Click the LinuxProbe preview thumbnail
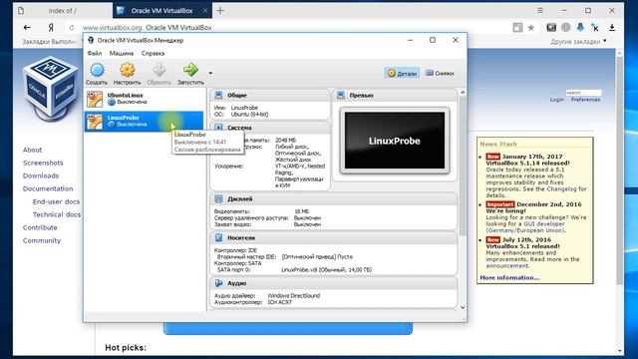Screen dimensions: 638x359 point(395,141)
